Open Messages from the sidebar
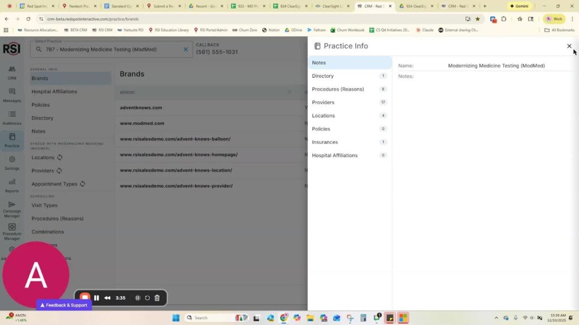 12,93
